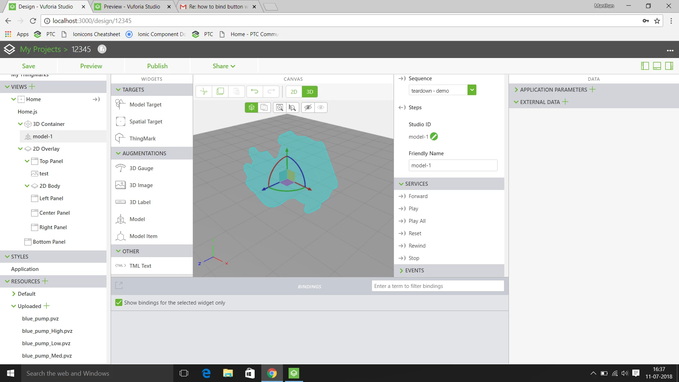Image resolution: width=679 pixels, height=382 pixels.
Task: Click the filter bindings text field
Action: click(x=437, y=286)
